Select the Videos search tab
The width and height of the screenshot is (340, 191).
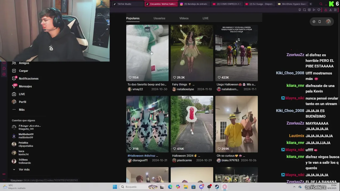tap(184, 18)
